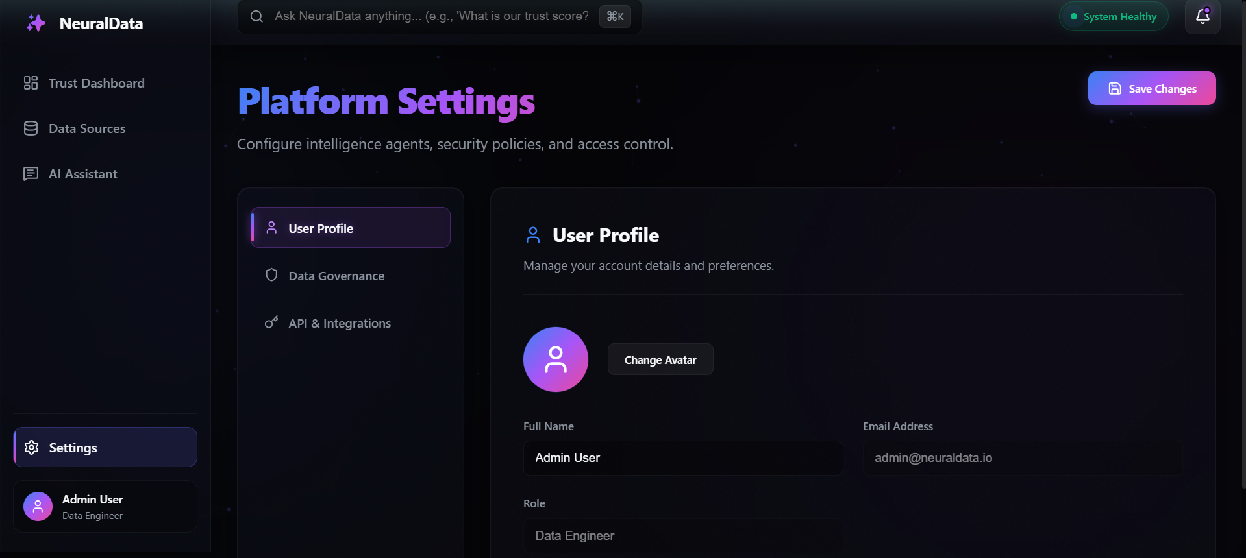Image resolution: width=1246 pixels, height=558 pixels.
Task: Click the search magnifier icon
Action: tap(256, 16)
